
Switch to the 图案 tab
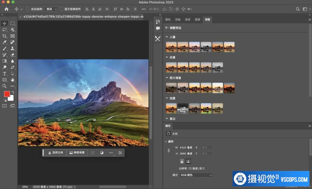(198, 19)
